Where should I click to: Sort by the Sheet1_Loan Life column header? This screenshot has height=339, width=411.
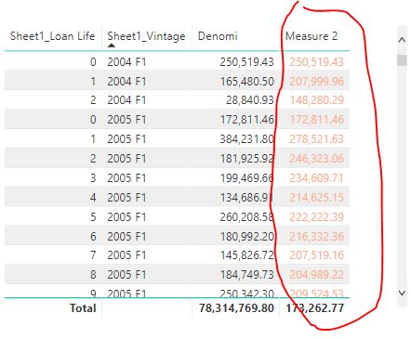click(x=52, y=36)
